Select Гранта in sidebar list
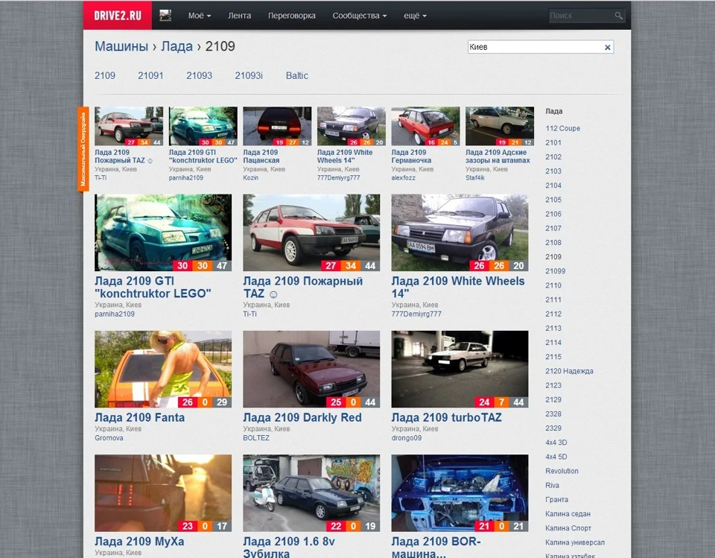715x558 pixels. click(557, 500)
